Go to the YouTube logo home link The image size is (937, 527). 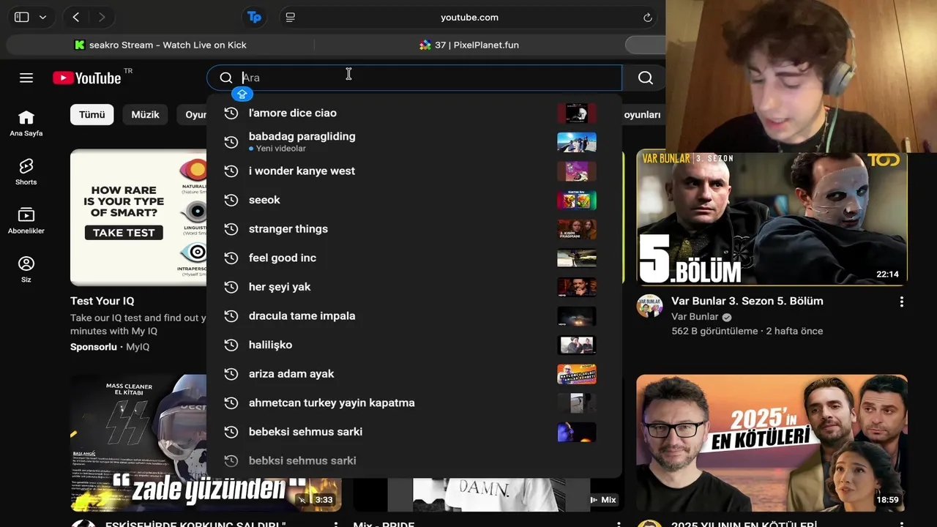(87, 78)
